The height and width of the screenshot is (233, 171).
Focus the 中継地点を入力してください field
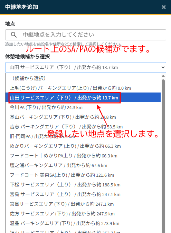(x=86, y=35)
